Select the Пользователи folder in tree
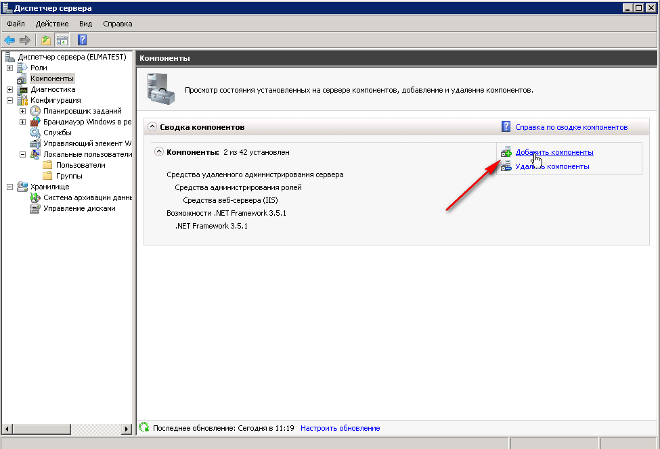Image resolution: width=660 pixels, height=449 pixels. point(81,165)
